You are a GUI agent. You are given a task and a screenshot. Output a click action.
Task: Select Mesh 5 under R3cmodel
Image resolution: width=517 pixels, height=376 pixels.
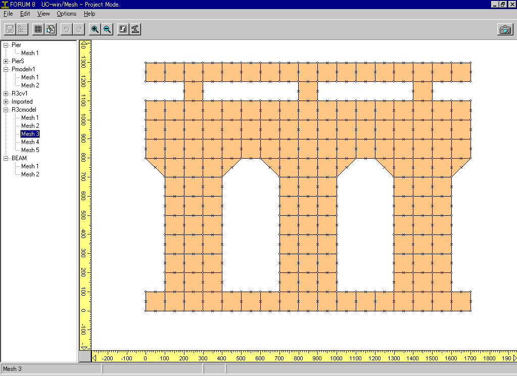click(x=30, y=150)
